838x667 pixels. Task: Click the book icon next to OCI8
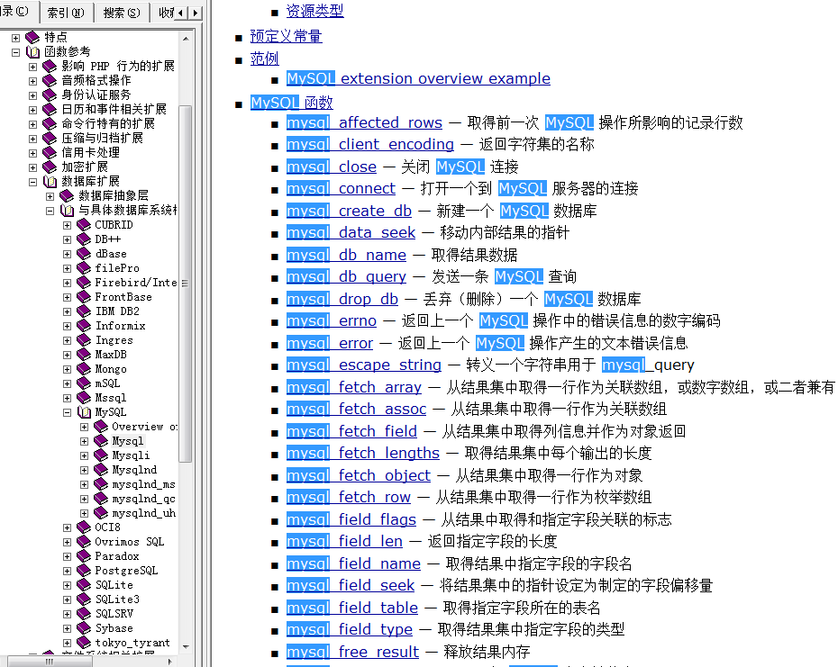click(x=84, y=527)
